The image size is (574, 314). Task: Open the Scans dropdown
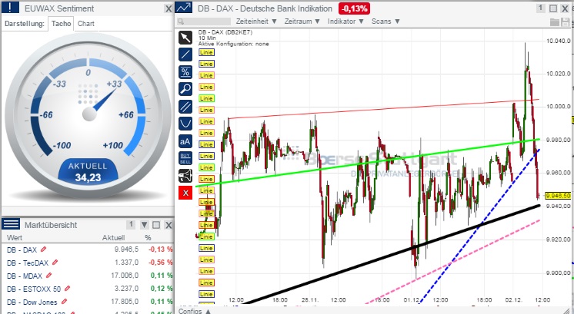385,21
